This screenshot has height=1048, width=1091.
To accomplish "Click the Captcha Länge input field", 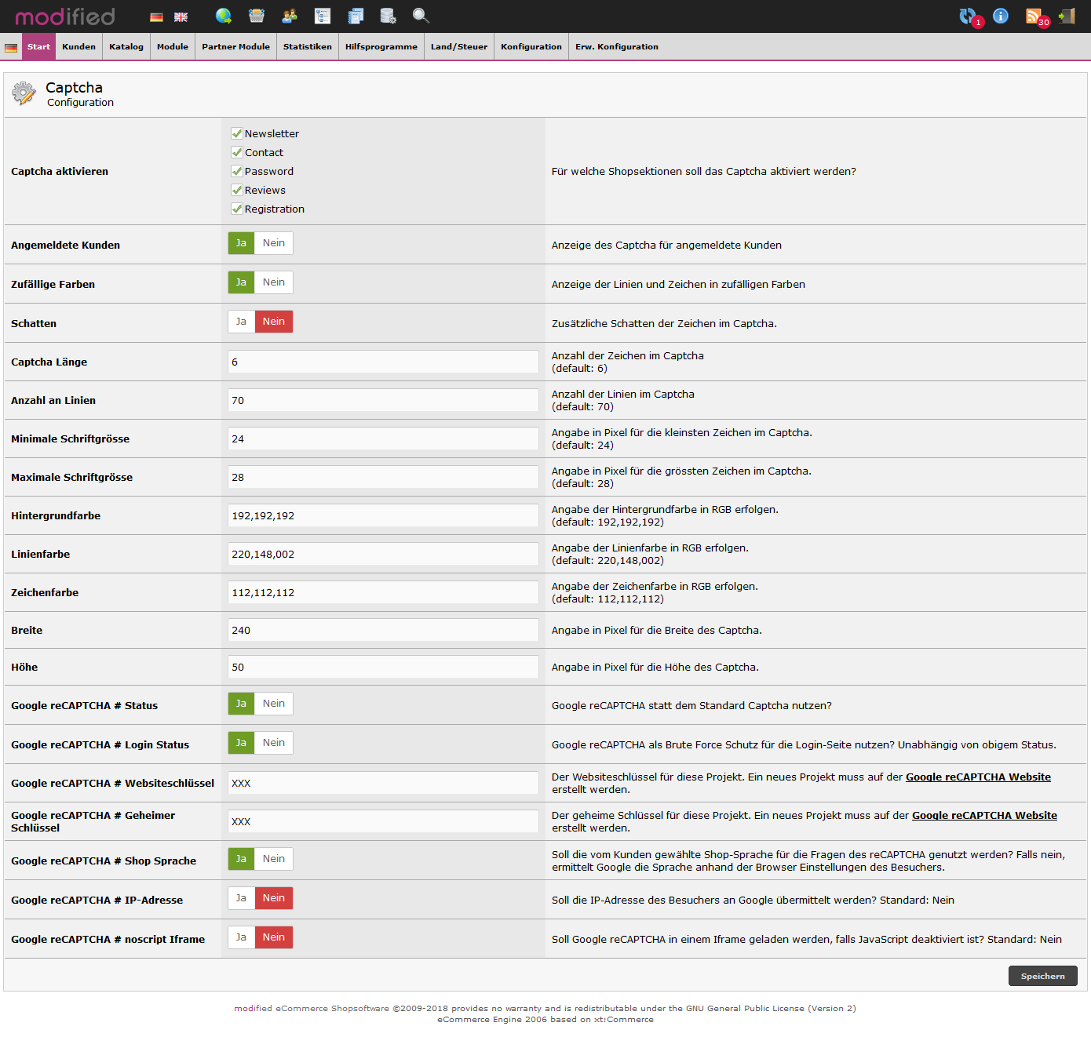I will (x=383, y=362).
